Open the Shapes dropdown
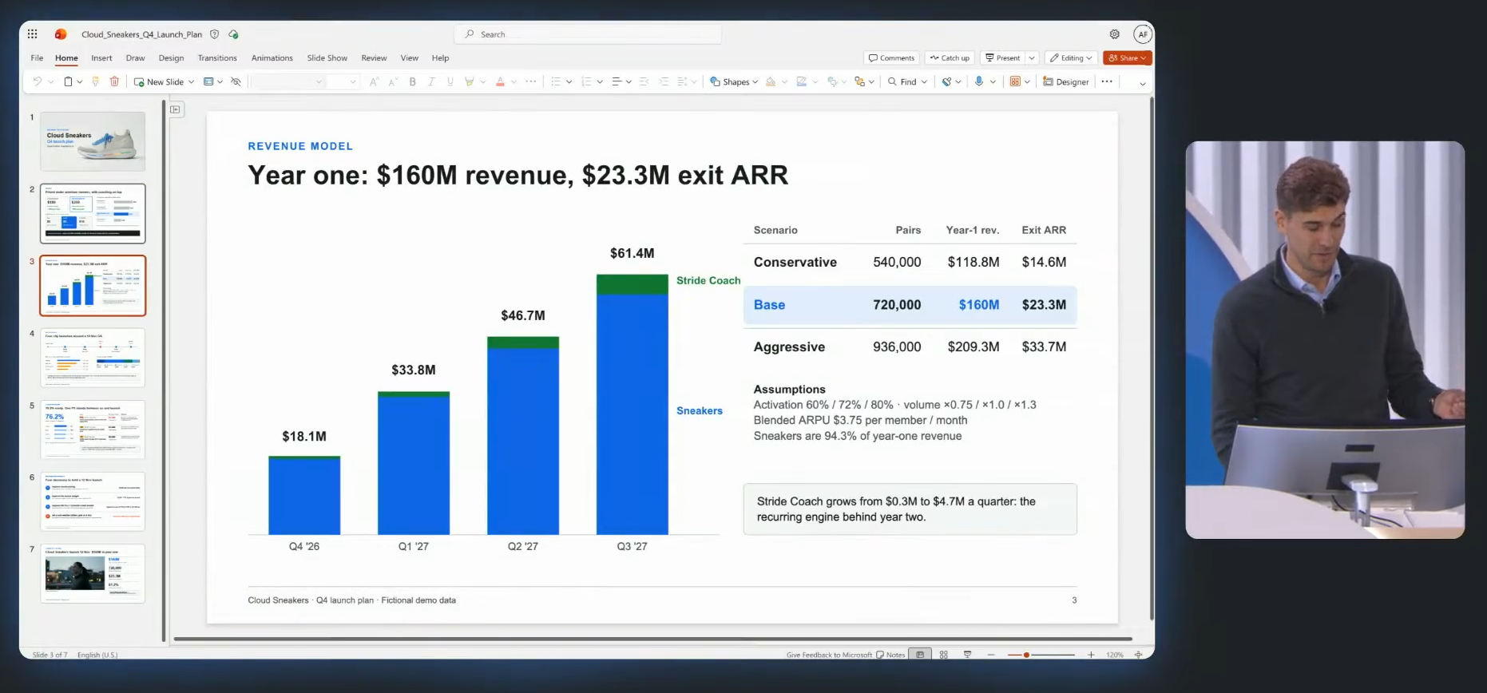The width and height of the screenshot is (1487, 693). (734, 81)
